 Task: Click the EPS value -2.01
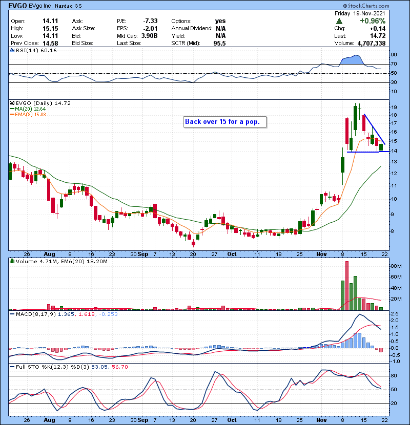tap(150, 29)
